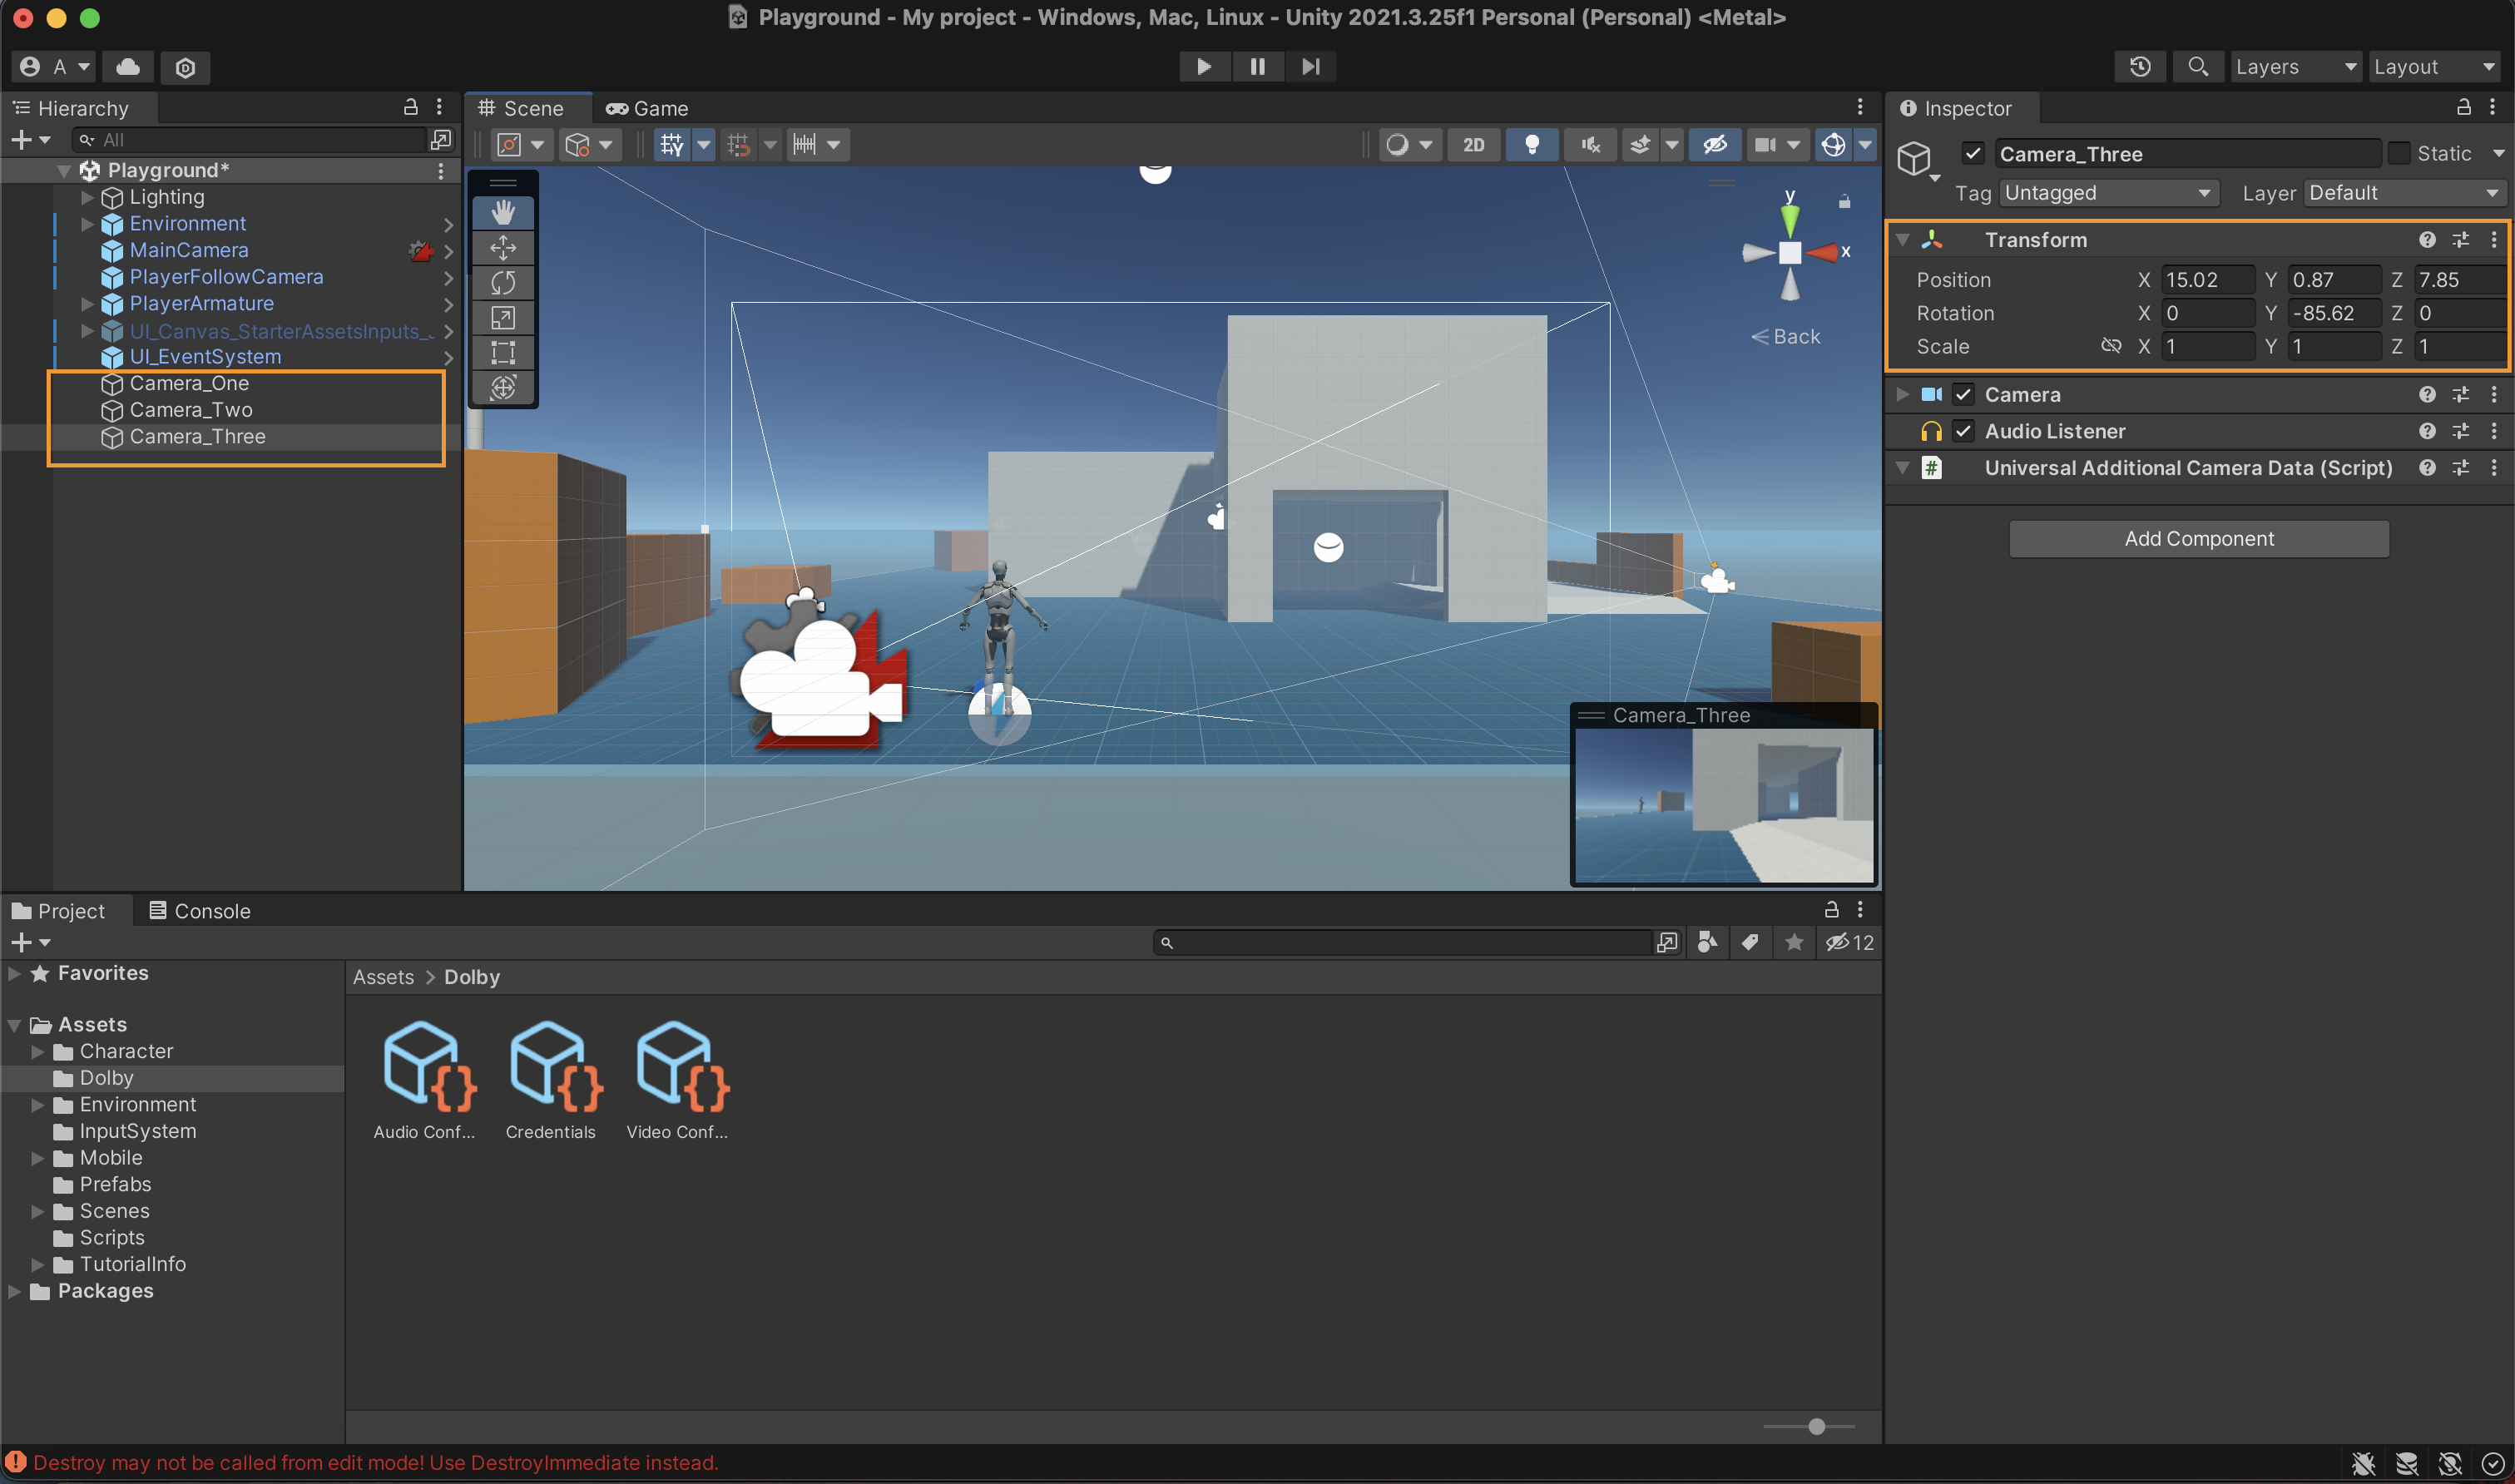
Task: Select the Move tool in scene toolbar
Action: (x=503, y=247)
